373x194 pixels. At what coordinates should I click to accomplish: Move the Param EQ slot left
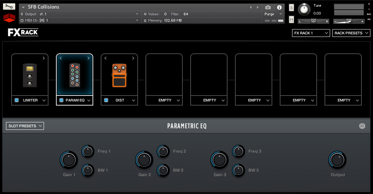61,58
